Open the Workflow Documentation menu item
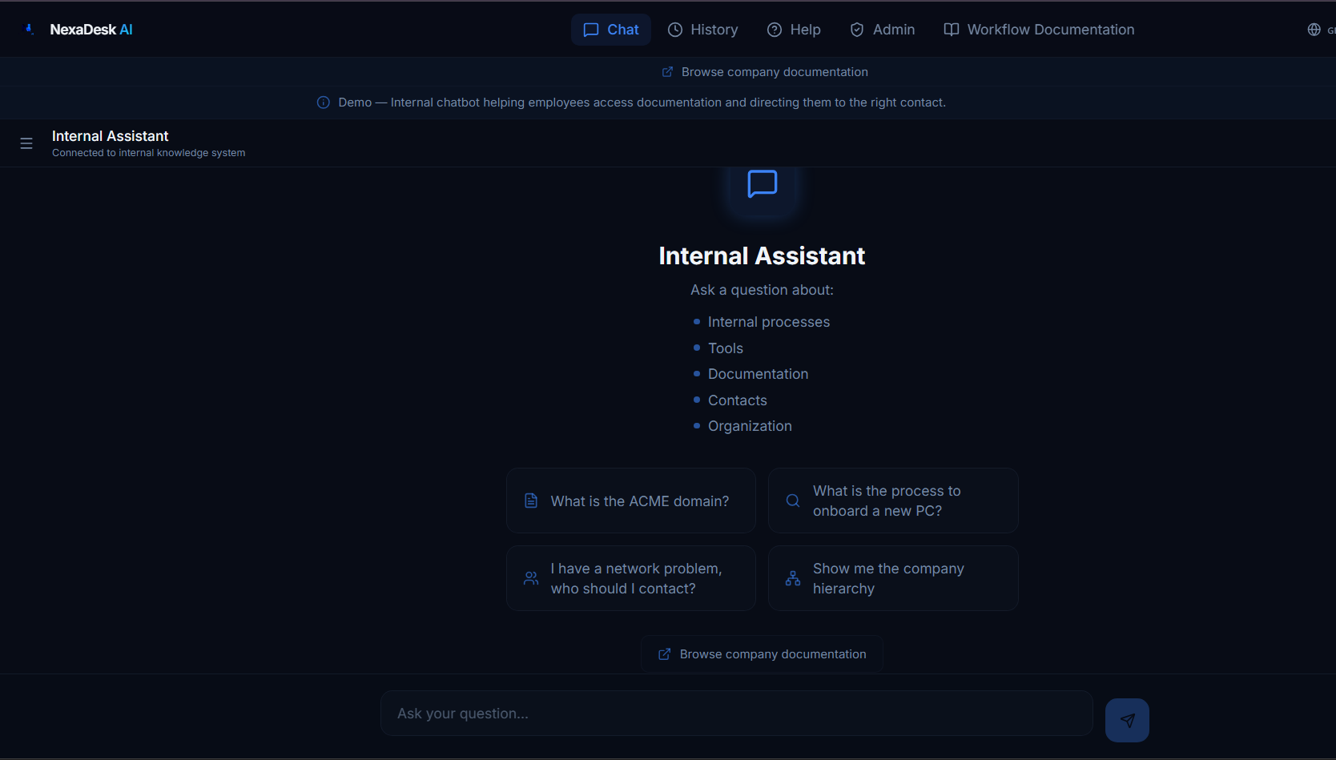1336x760 pixels. click(1038, 30)
